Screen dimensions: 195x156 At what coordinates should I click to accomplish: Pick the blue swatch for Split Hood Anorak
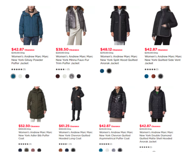102,71
